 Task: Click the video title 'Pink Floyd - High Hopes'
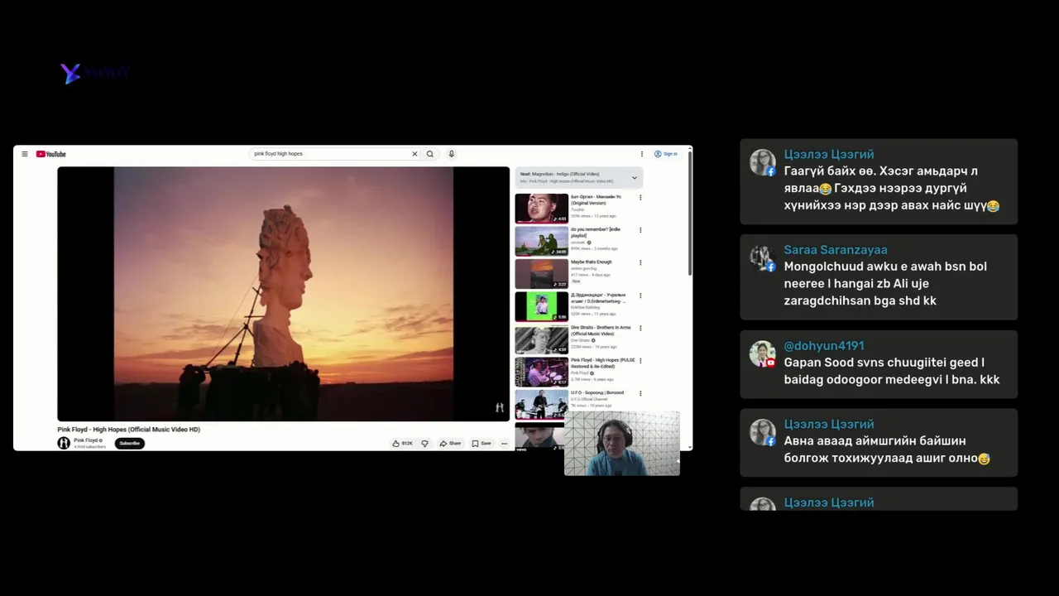(x=128, y=430)
